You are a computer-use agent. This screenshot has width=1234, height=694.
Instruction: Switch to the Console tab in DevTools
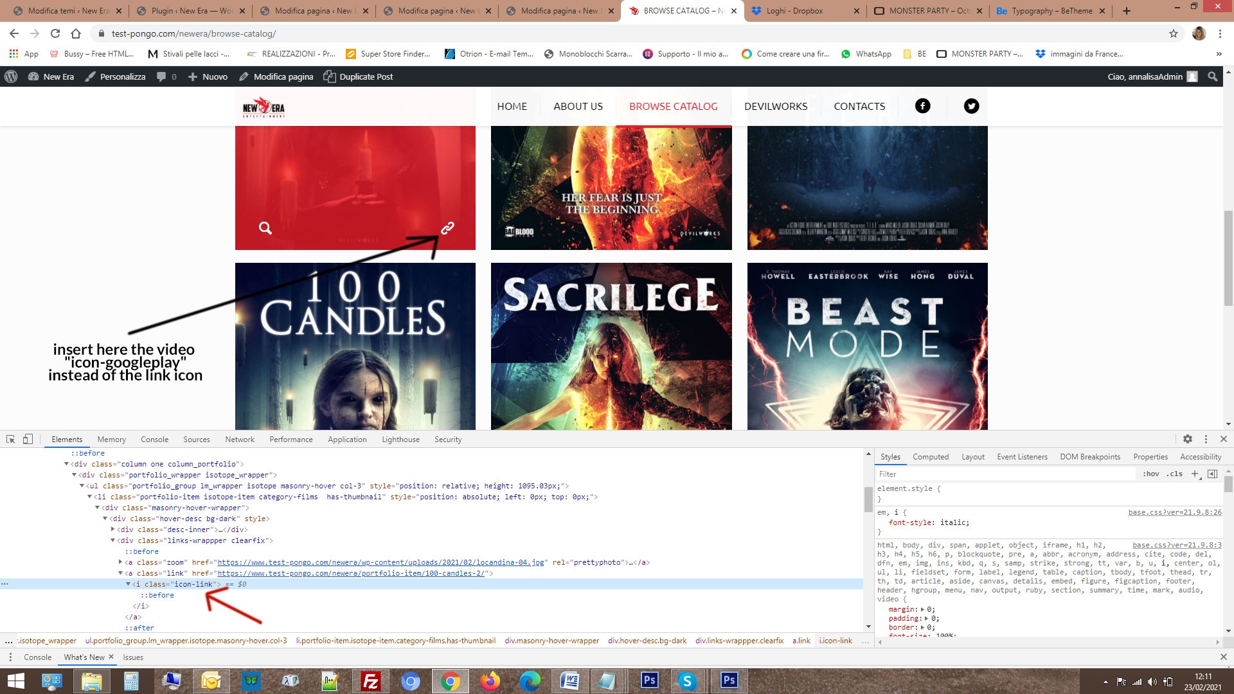click(154, 440)
